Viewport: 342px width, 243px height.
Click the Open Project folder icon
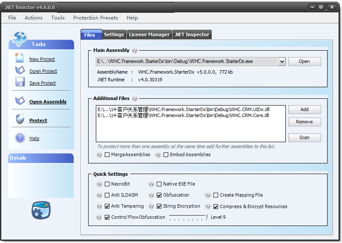point(20,70)
